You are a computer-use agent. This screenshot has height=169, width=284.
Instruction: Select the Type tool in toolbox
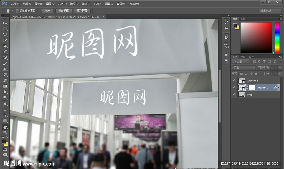[5, 109]
